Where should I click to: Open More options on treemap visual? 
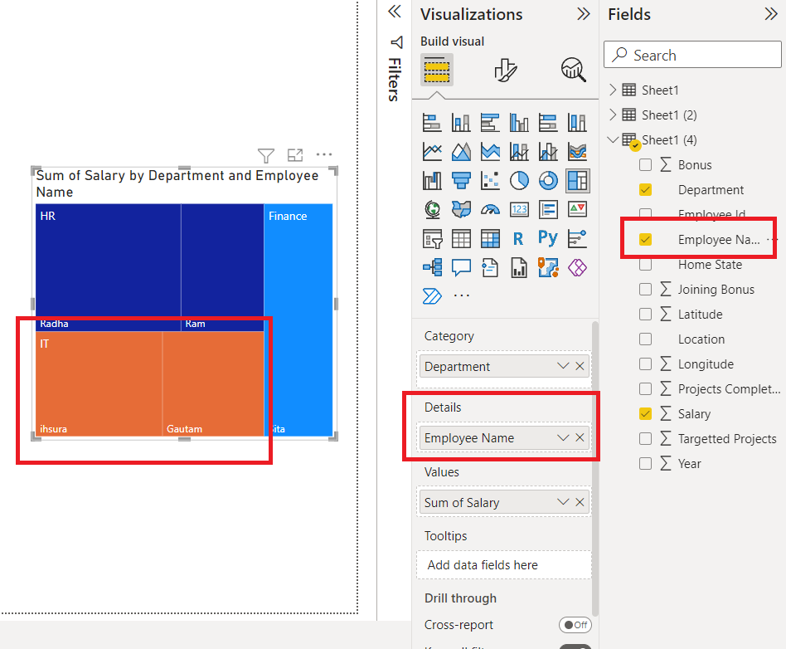(x=324, y=154)
